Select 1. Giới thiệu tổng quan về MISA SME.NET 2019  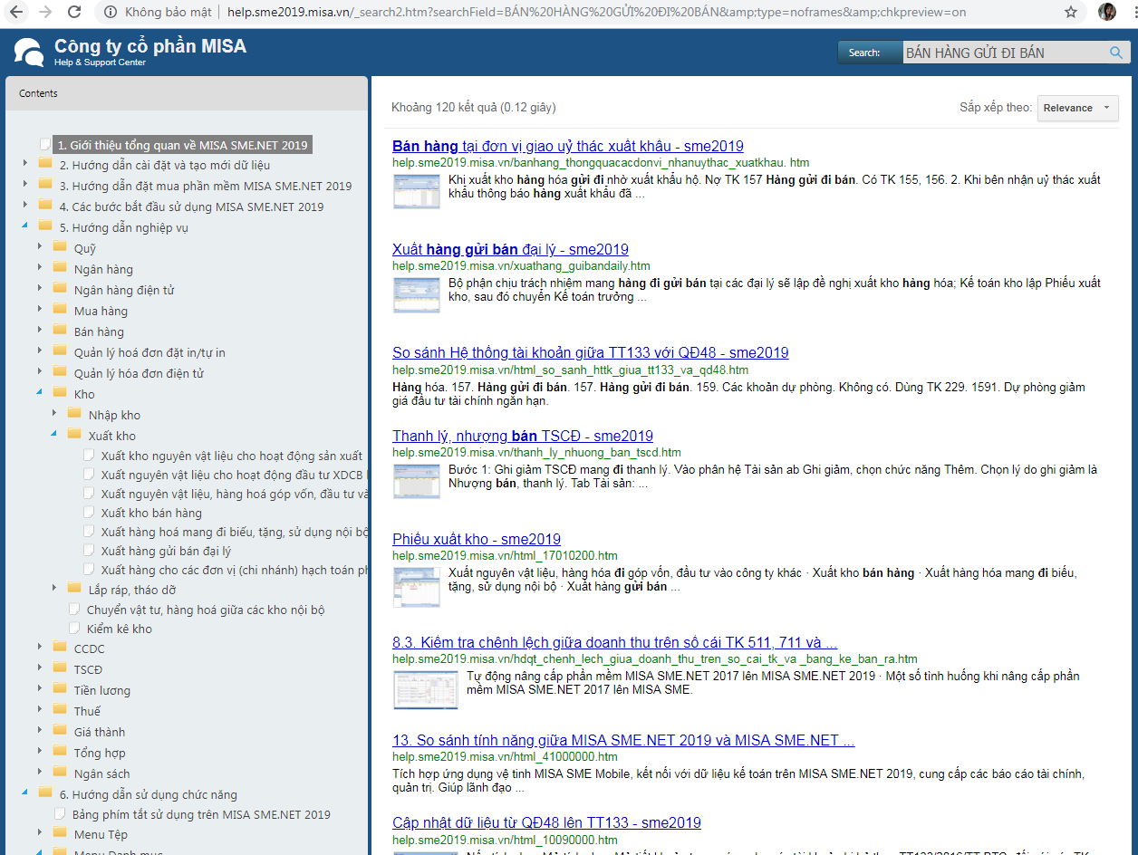(182, 145)
